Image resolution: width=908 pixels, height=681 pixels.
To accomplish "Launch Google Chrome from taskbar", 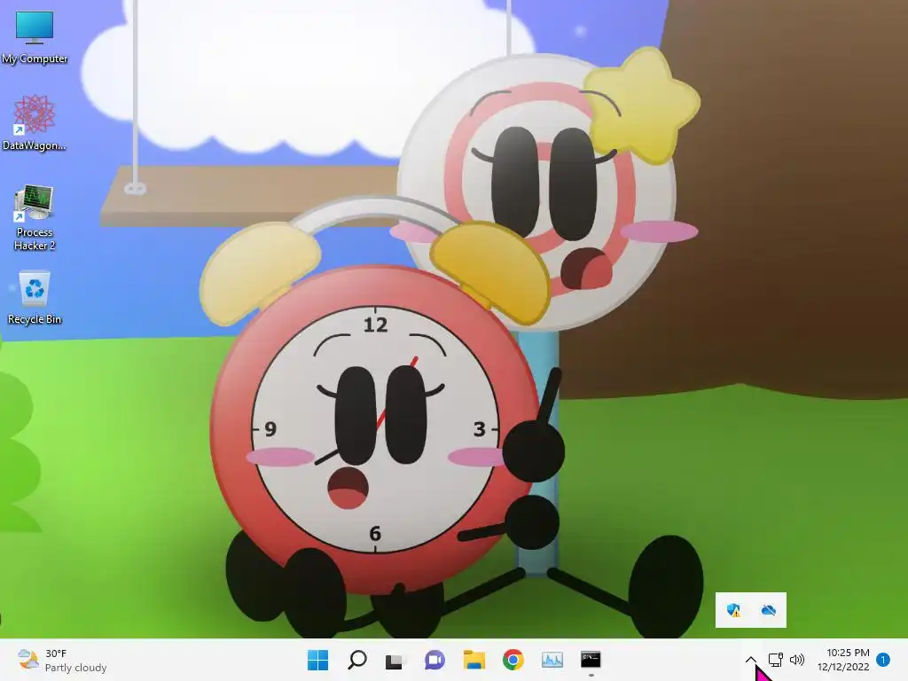I will pos(513,660).
